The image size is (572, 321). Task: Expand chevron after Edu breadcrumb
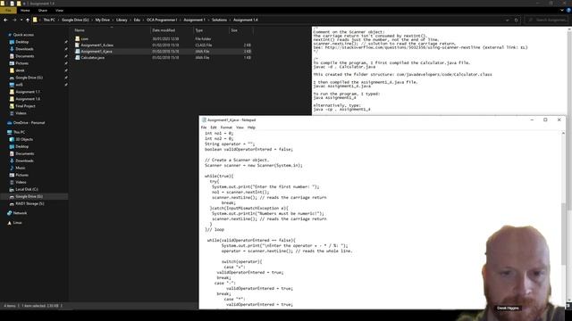(143, 20)
